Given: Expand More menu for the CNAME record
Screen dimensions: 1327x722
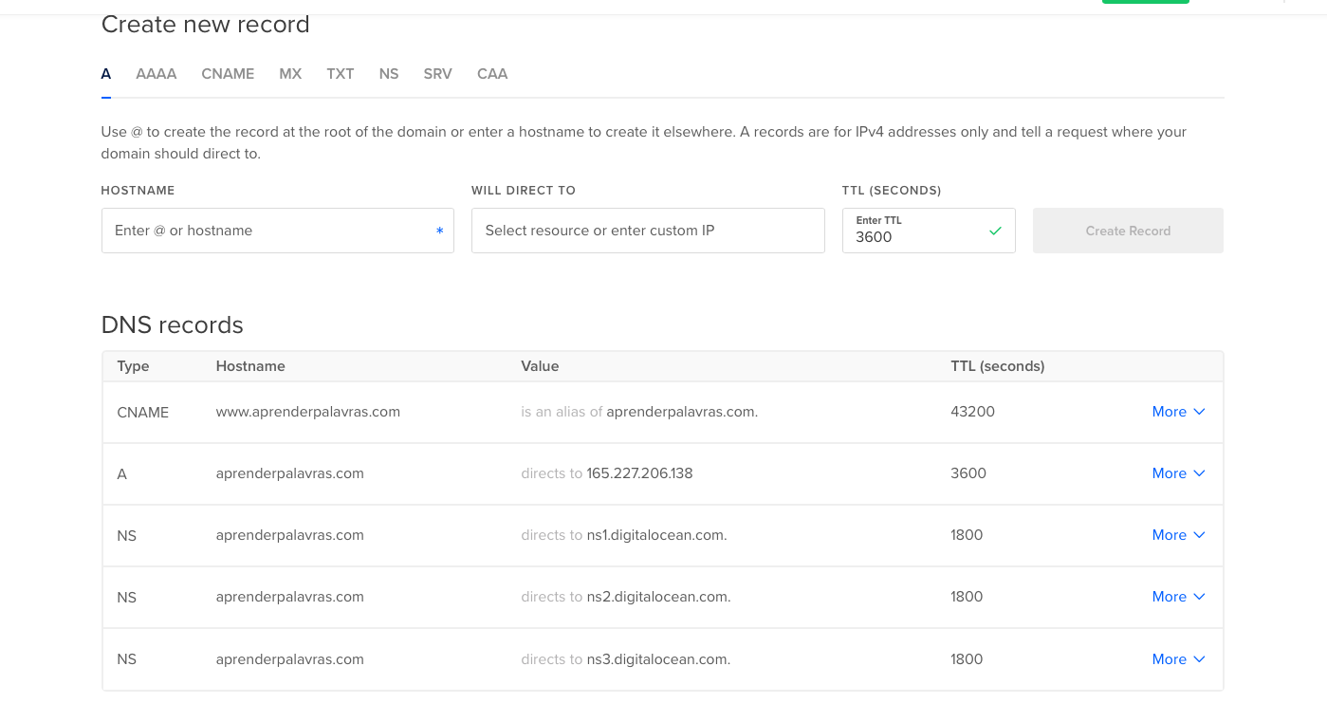Looking at the screenshot, I should 1178,412.
